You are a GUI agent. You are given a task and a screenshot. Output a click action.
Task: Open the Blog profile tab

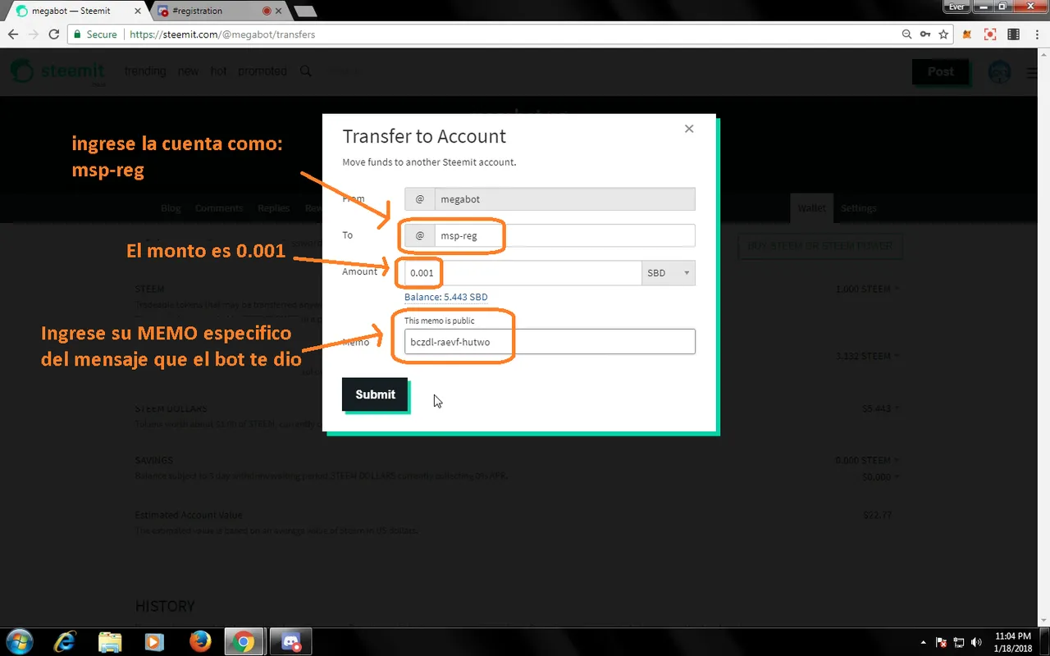click(x=171, y=208)
